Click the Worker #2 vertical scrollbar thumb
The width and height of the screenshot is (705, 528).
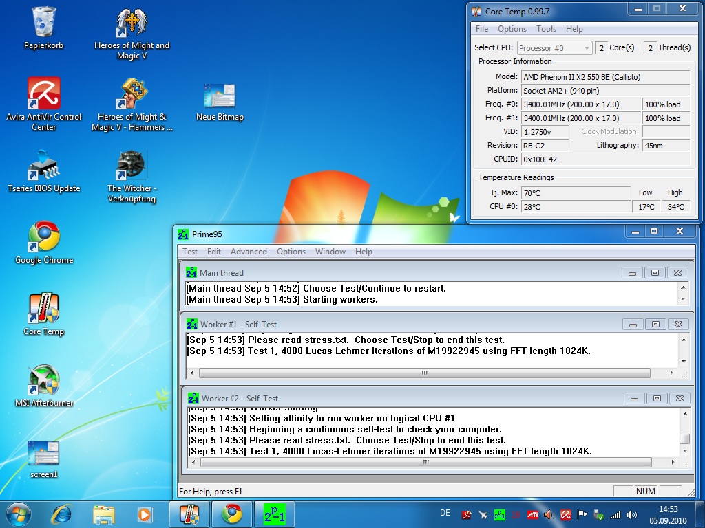point(684,438)
